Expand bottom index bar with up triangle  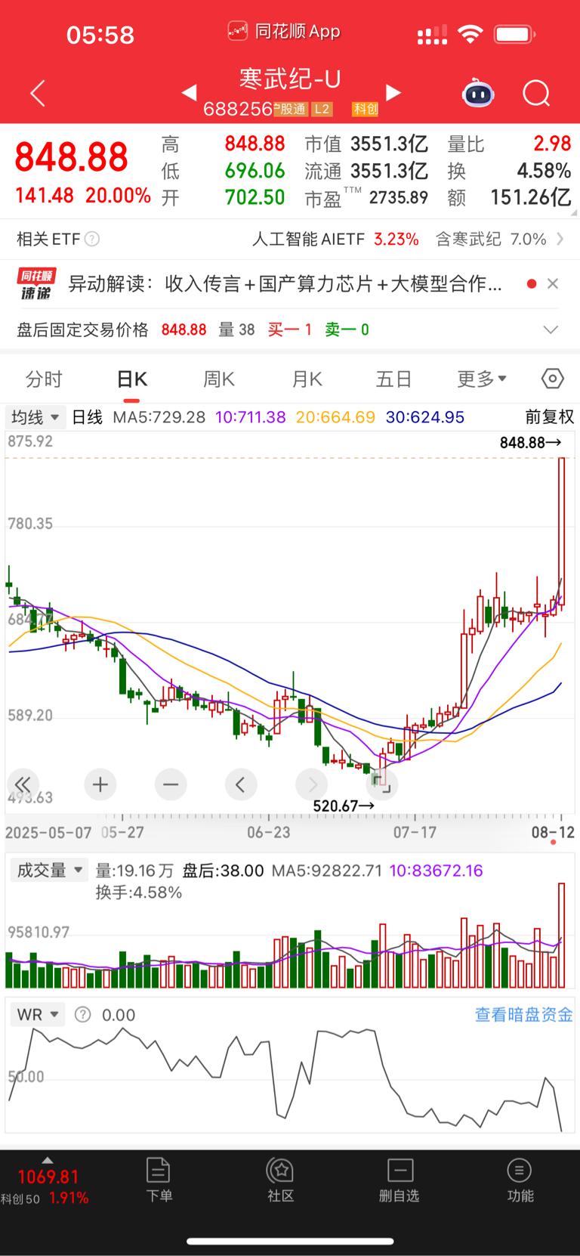[48, 1160]
